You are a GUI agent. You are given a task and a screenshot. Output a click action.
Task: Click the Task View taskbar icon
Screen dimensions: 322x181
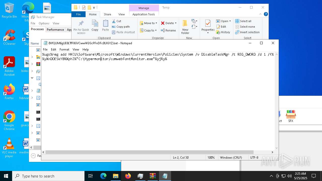click(x=91, y=176)
